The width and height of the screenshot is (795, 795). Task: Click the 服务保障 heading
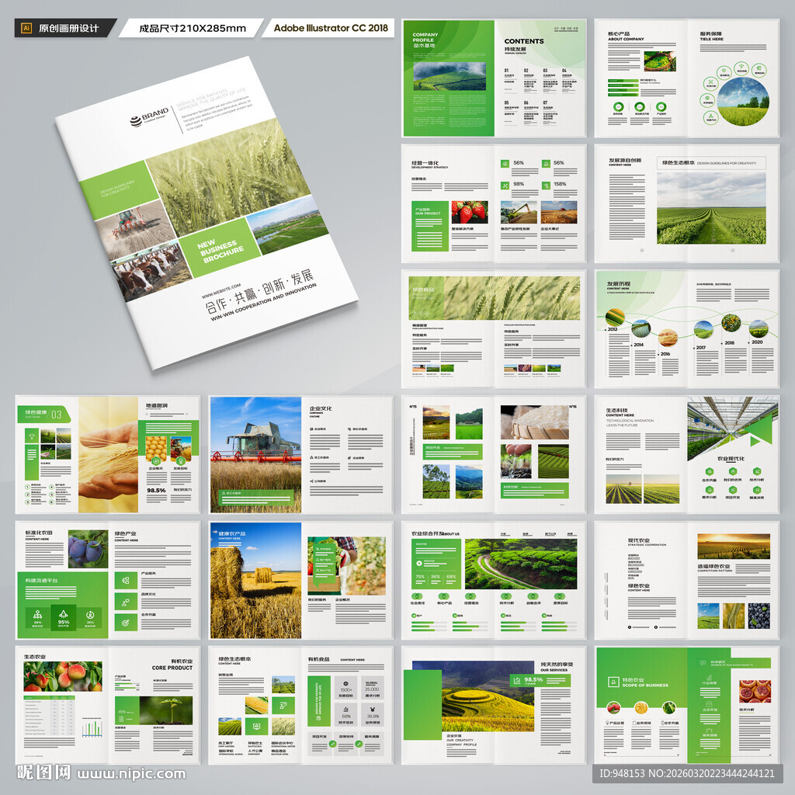711,36
